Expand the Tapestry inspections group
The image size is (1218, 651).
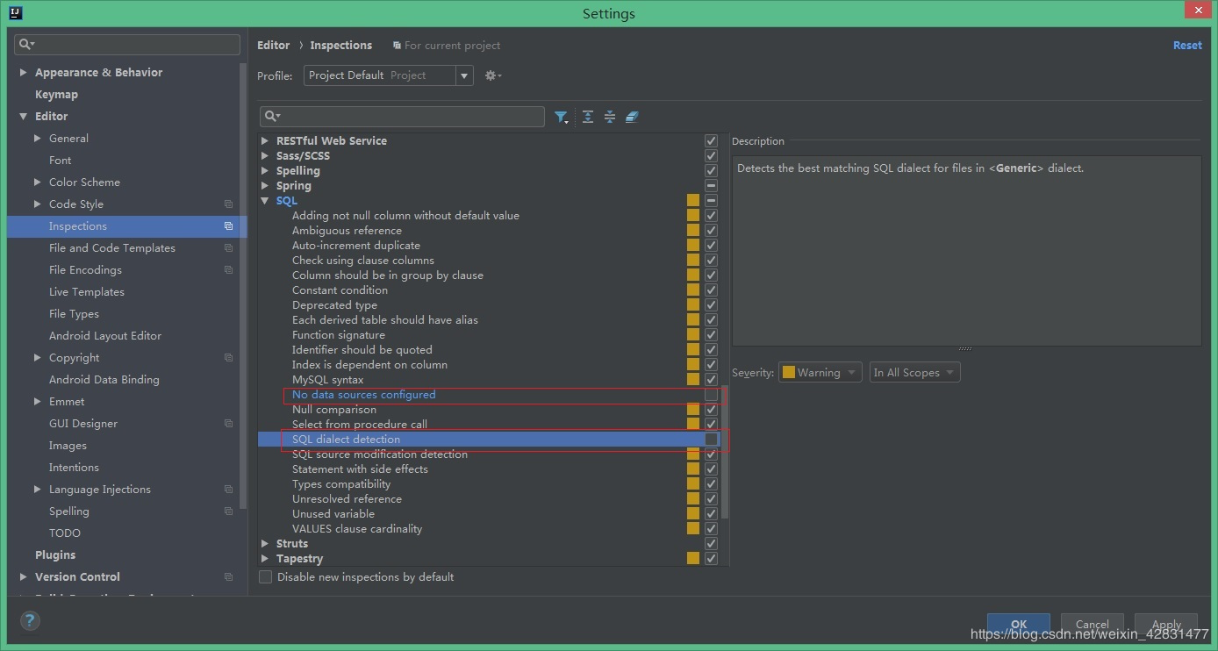pos(265,559)
